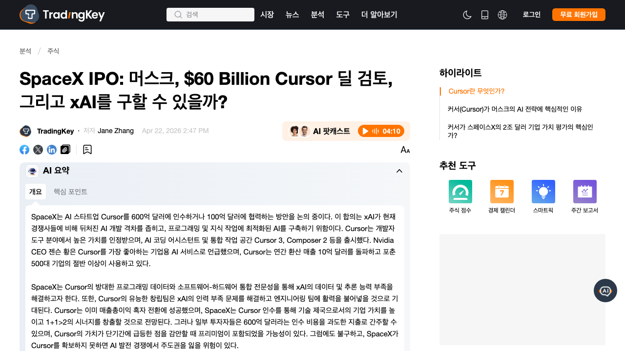Open the 주식 점수 tool

[x=460, y=197]
